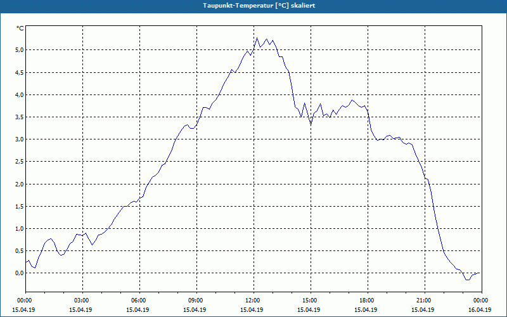Select the 1,5 y-axis value
The image size is (507, 317).
(20, 207)
